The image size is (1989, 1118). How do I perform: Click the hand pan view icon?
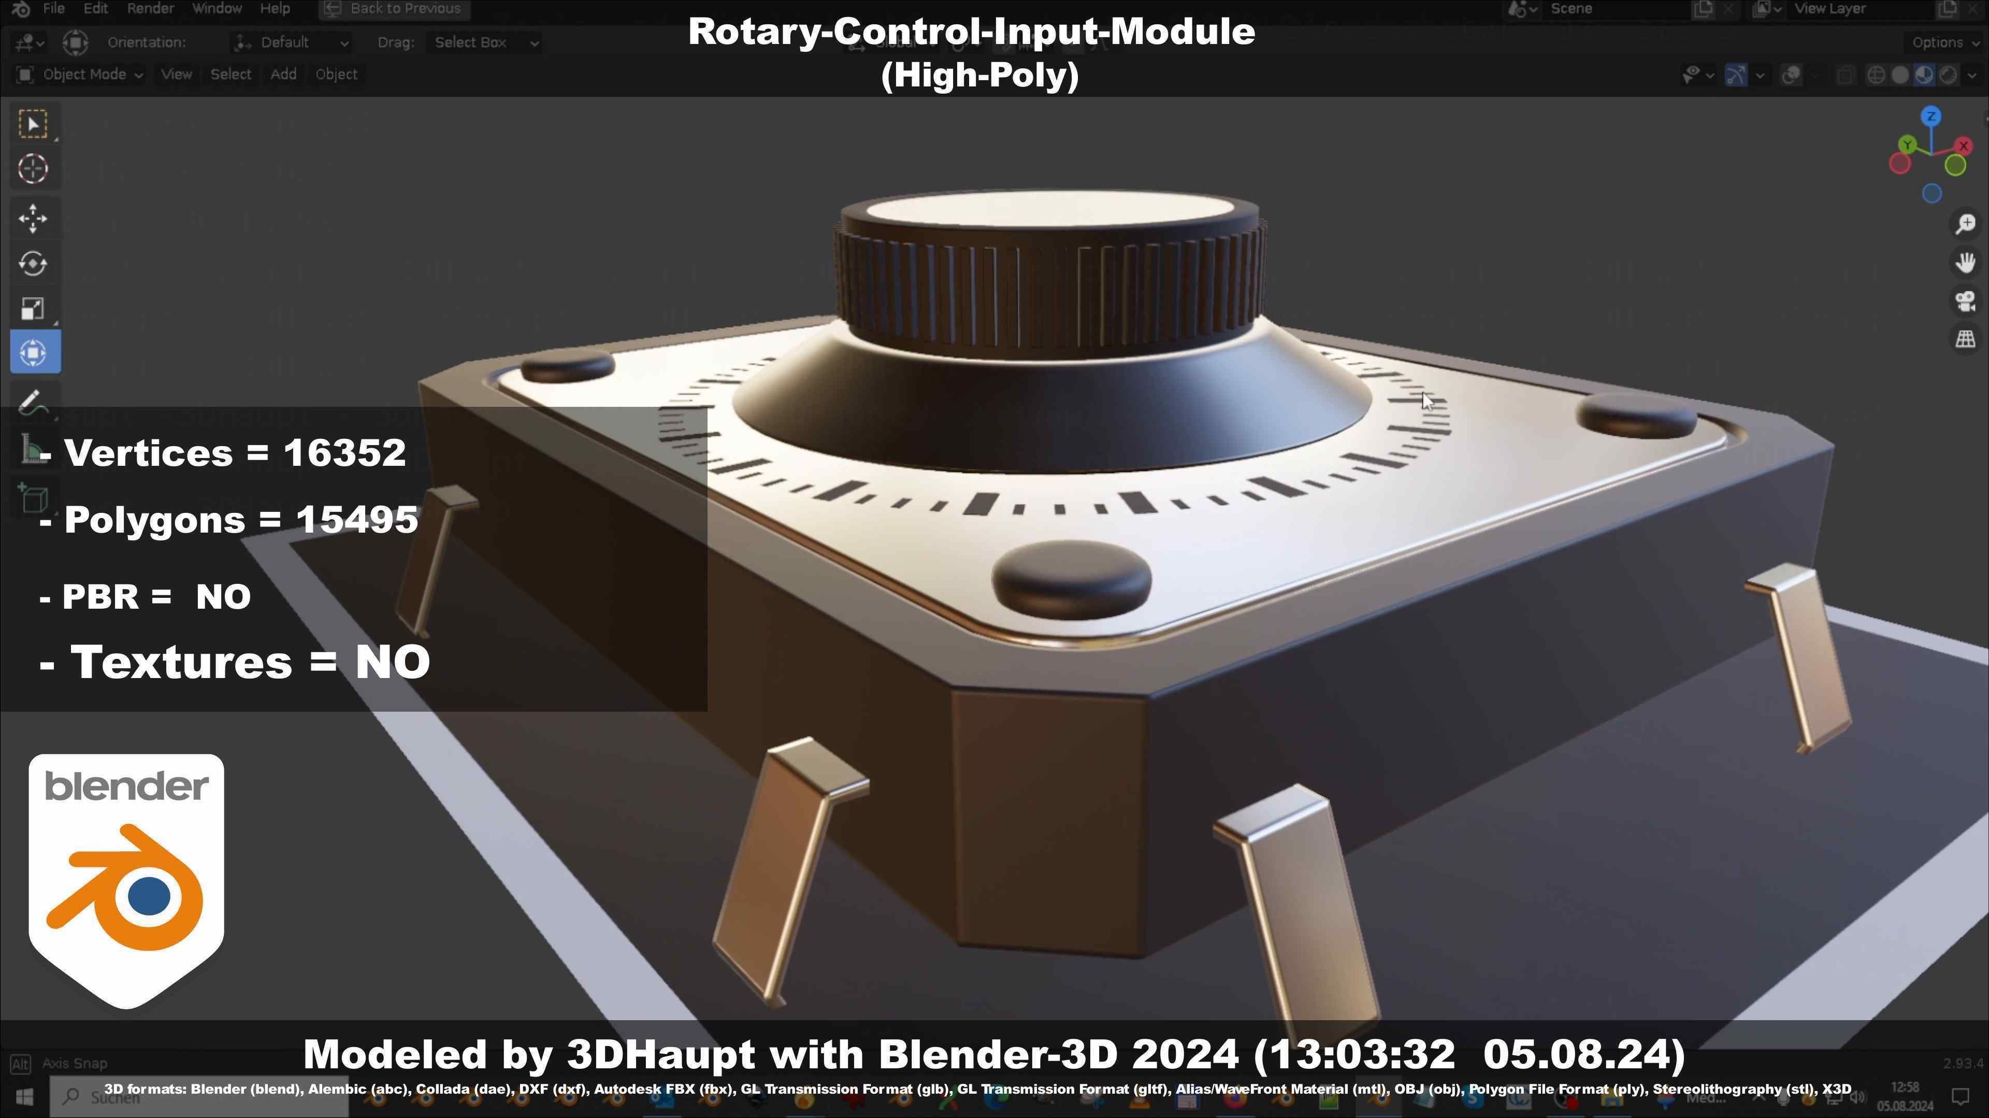point(1965,262)
